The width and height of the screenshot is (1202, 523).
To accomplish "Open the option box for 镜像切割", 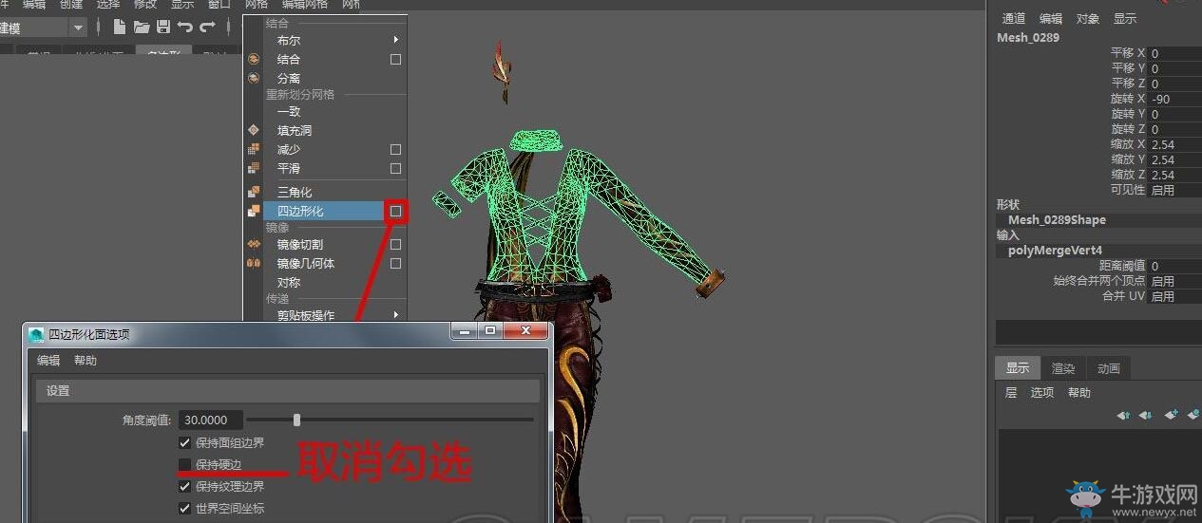I will [395, 244].
